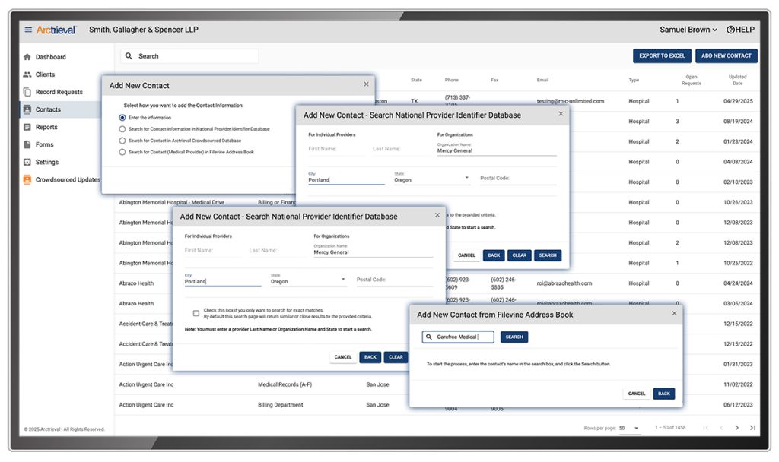Select the 'Enter the information' radio option
Image resolution: width=779 pixels, height=462 pixels.
[x=122, y=118]
